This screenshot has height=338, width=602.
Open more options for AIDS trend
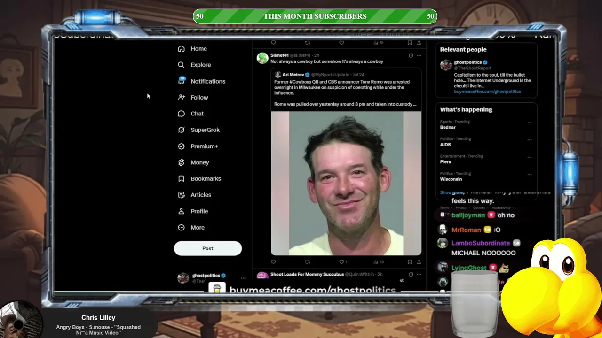pyautogui.click(x=530, y=140)
